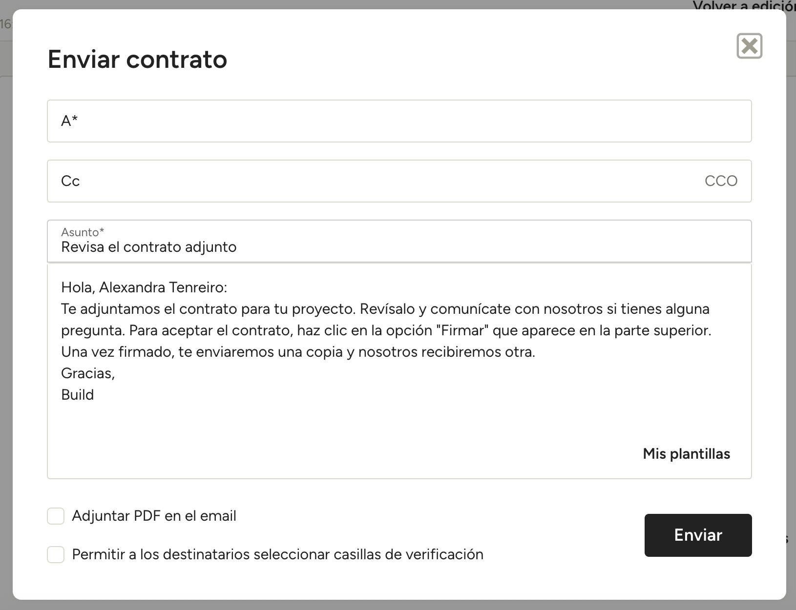The image size is (796, 610).
Task: Open Mis plantillas templates
Action: (x=686, y=454)
